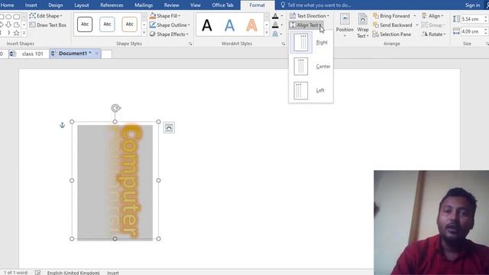The image size is (489, 275).
Task: Open the Edit Shape menu
Action: point(46,15)
